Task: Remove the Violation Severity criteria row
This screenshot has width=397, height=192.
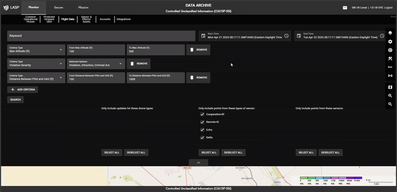Action: point(138,64)
